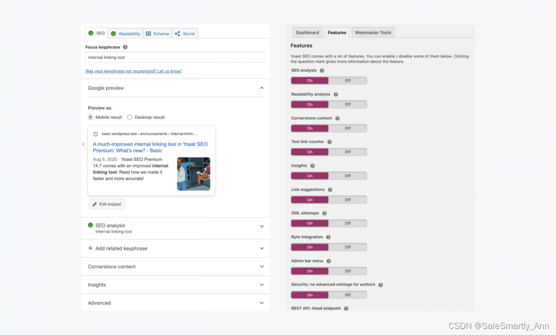Open help icon for Admin bar menu
This screenshot has width=556, height=335.
coord(329,261)
